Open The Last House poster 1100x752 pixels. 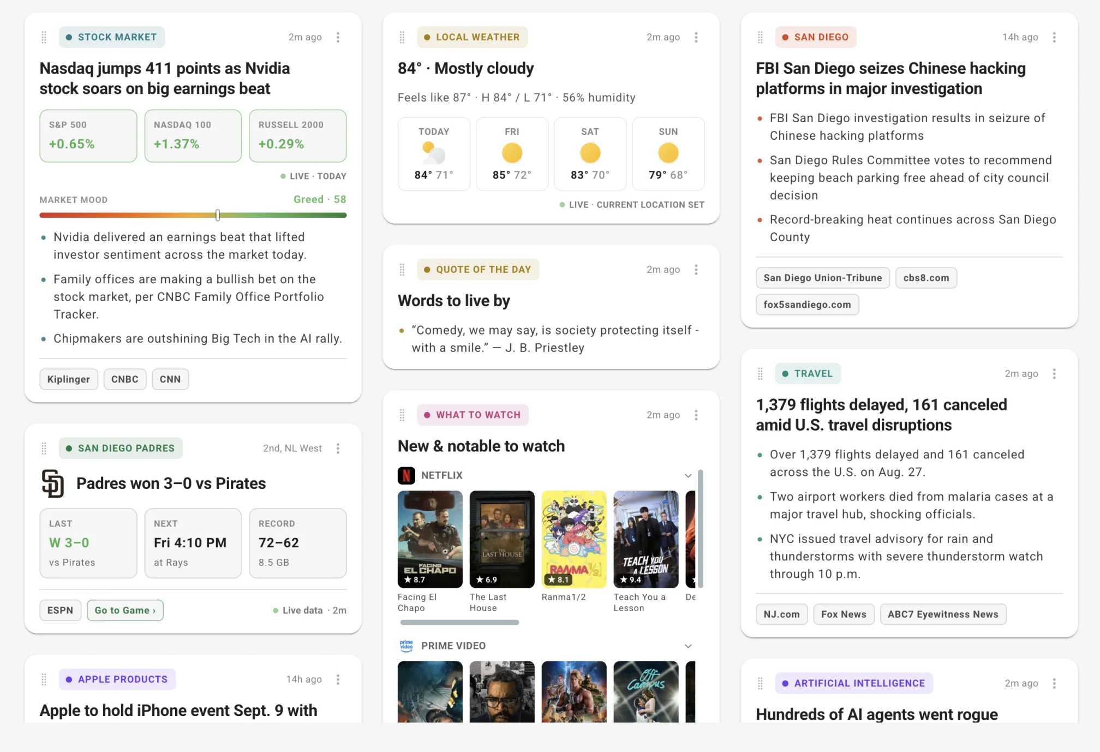pyautogui.click(x=502, y=539)
